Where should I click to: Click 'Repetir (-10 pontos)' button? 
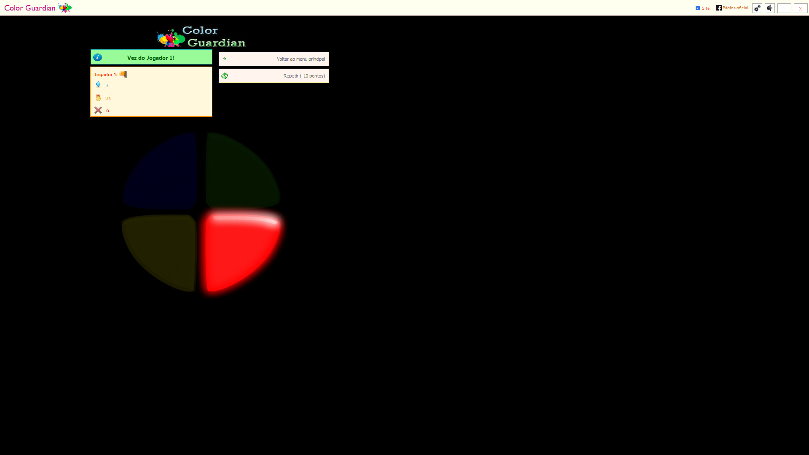274,75
